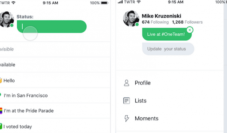
Task: Click the Moments lightning bolt icon
Action: 127,118
